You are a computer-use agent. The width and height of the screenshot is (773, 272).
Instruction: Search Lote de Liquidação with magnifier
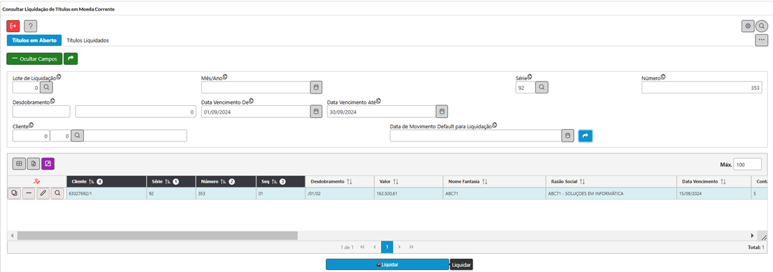(46, 88)
